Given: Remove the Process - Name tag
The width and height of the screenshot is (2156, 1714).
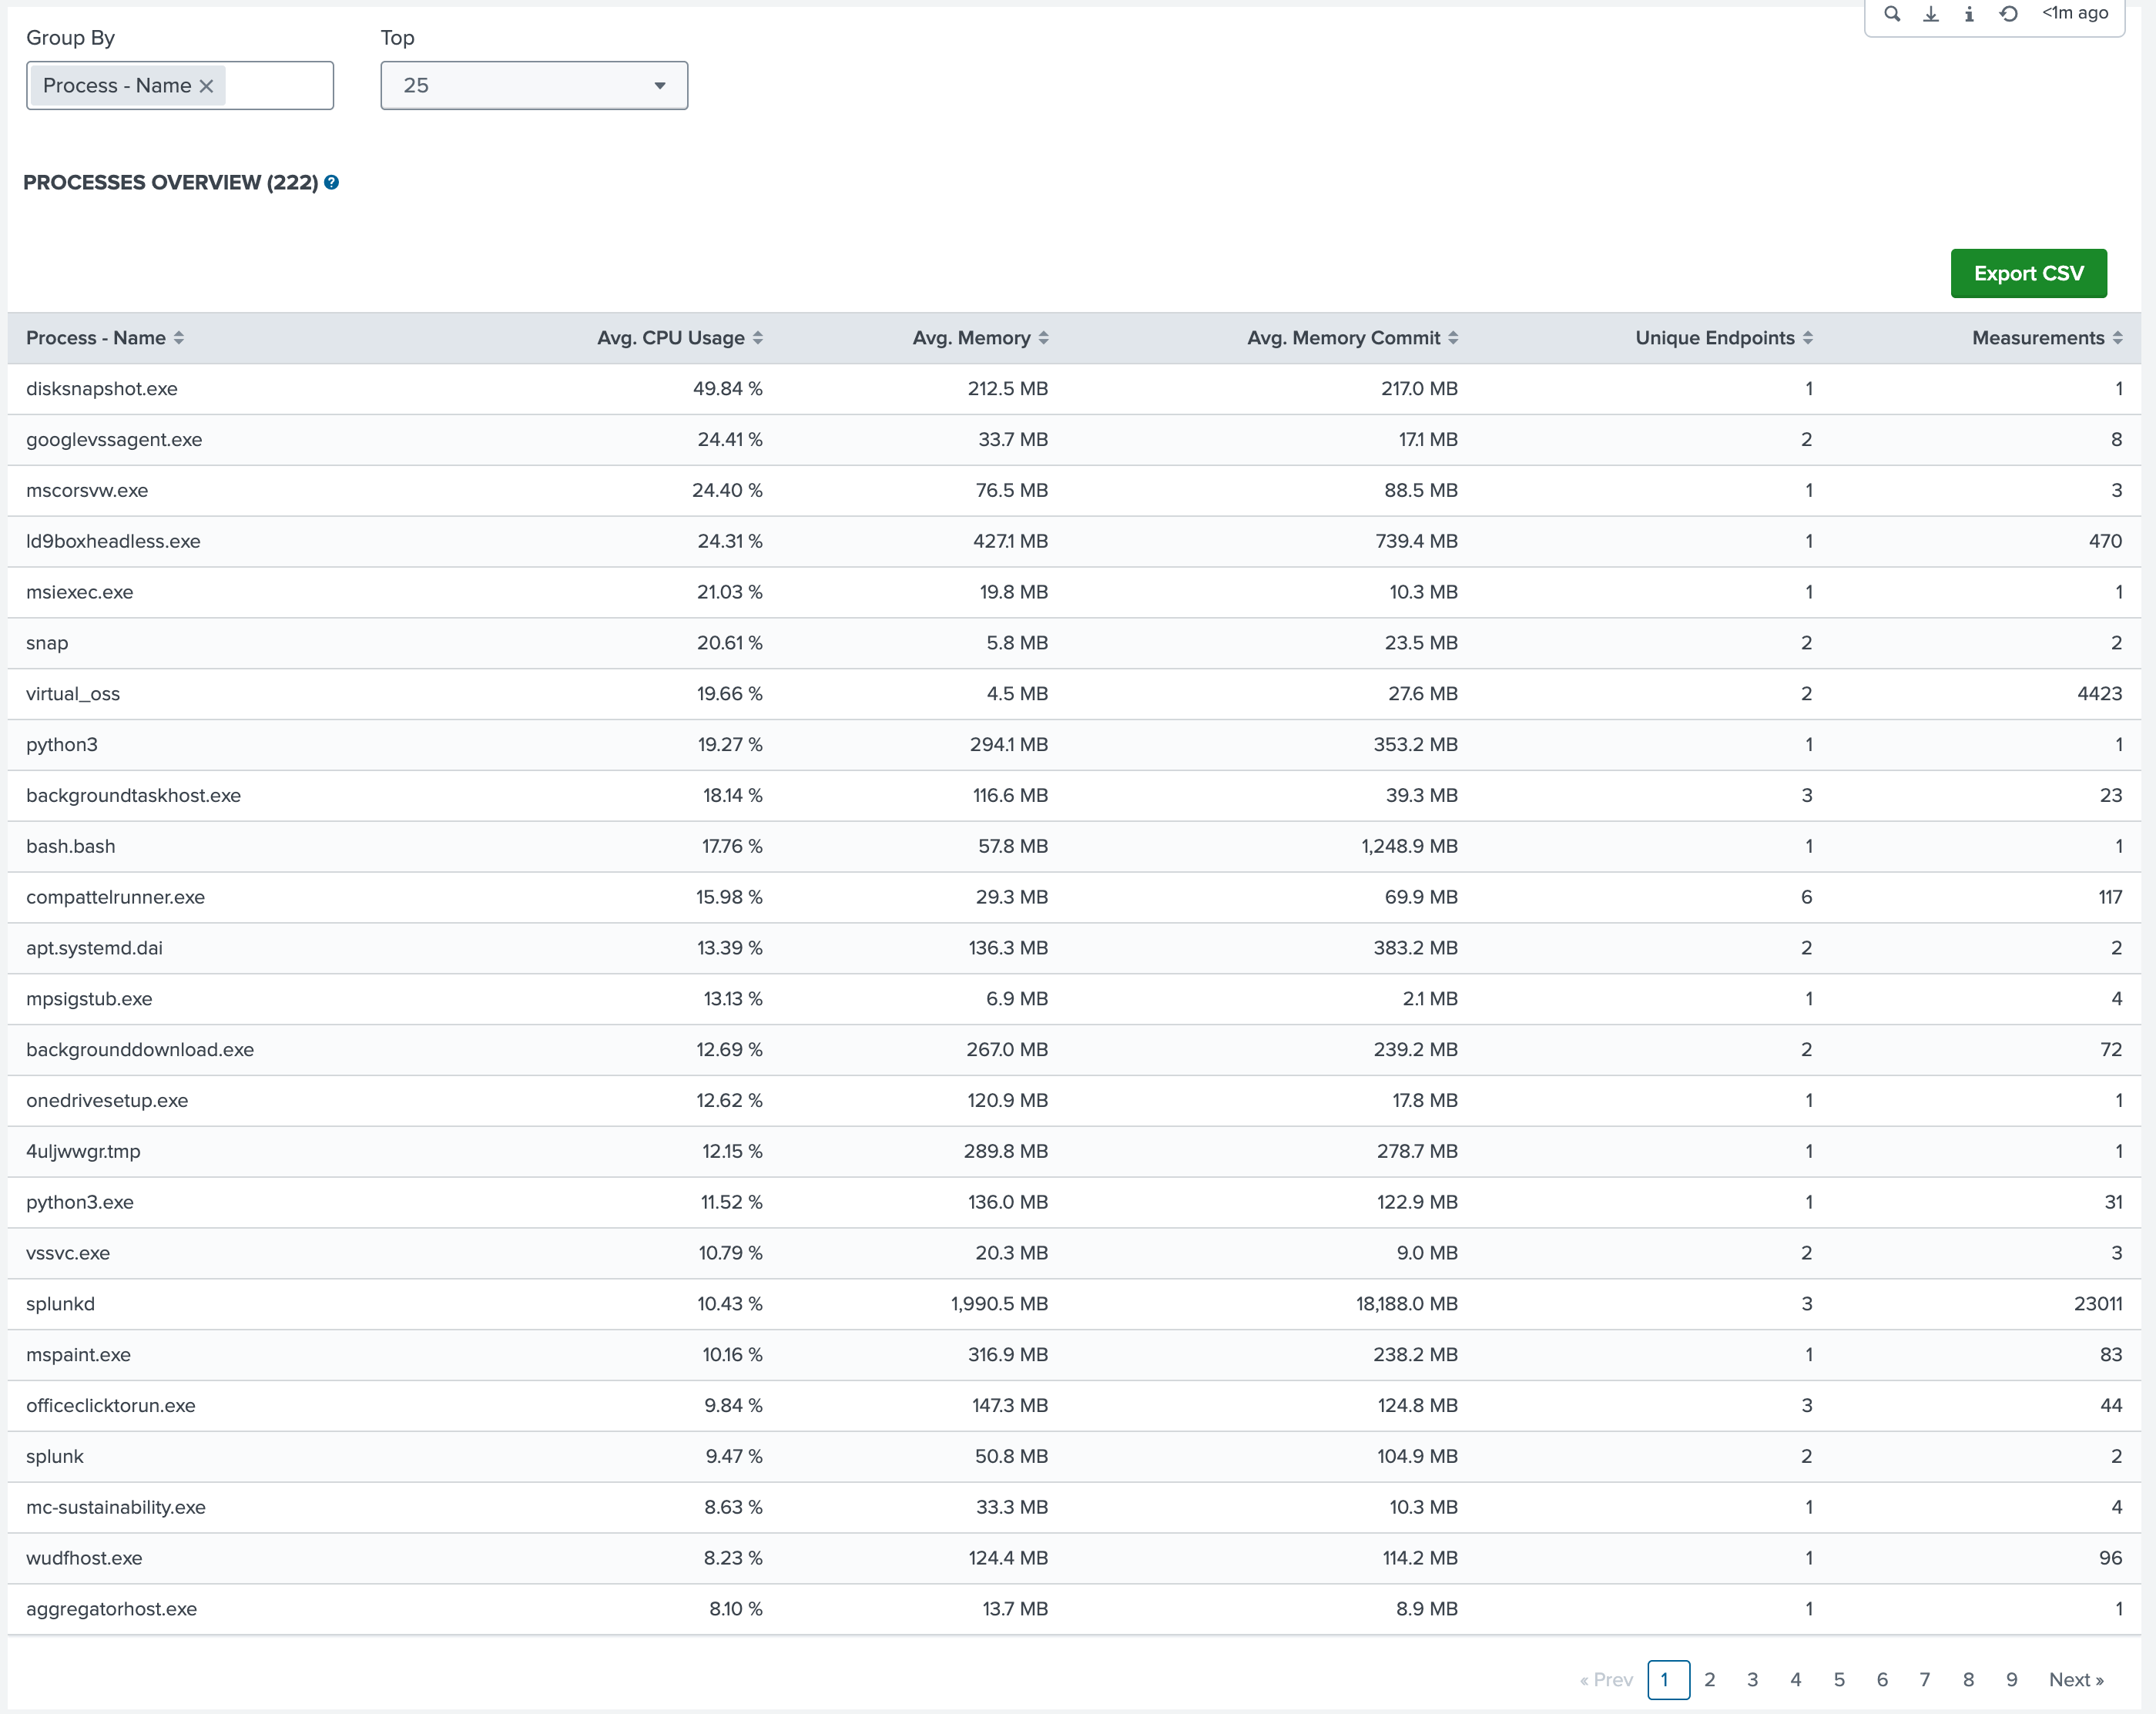Looking at the screenshot, I should (207, 86).
